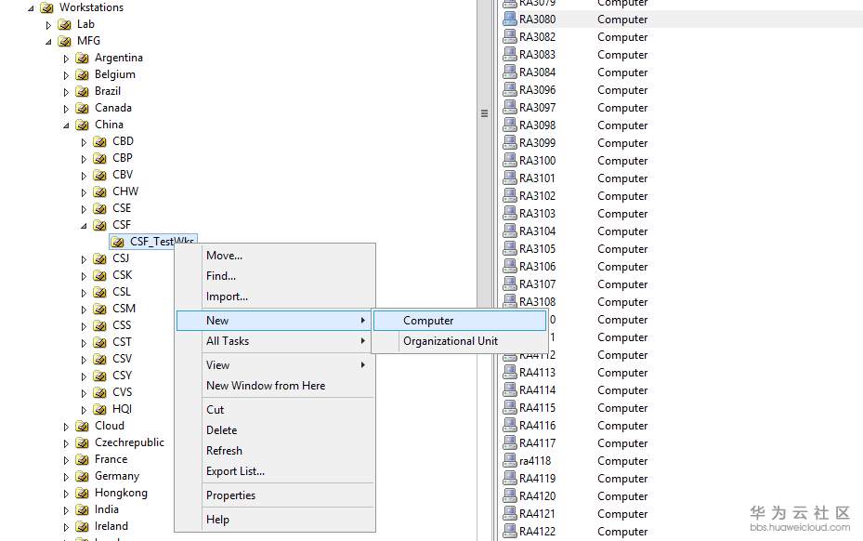Select the France tree item
863x541 pixels.
(111, 459)
